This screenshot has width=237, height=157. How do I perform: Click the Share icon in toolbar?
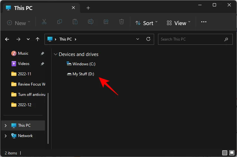click(106, 22)
